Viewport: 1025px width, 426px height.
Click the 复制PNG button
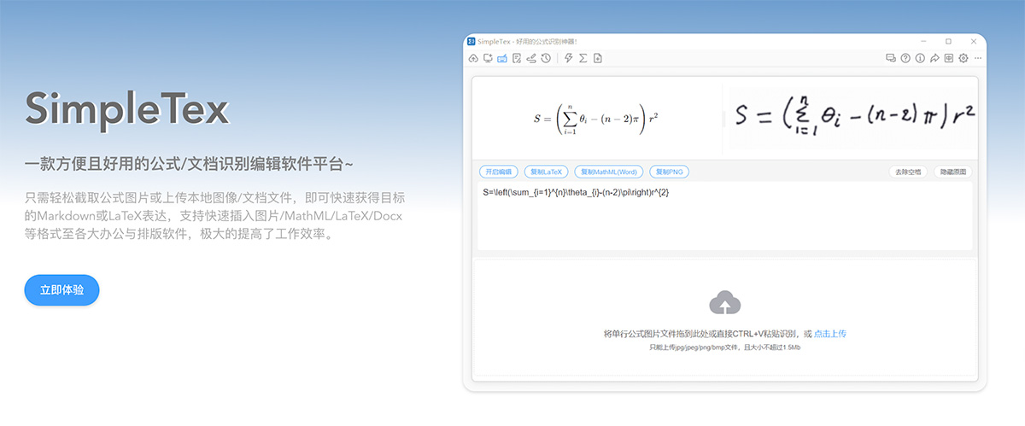669,172
